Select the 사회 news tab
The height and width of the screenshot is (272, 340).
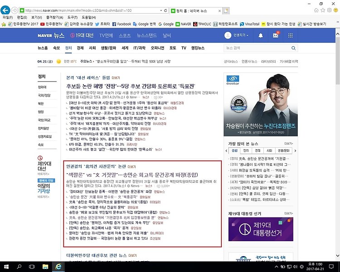(x=92, y=48)
